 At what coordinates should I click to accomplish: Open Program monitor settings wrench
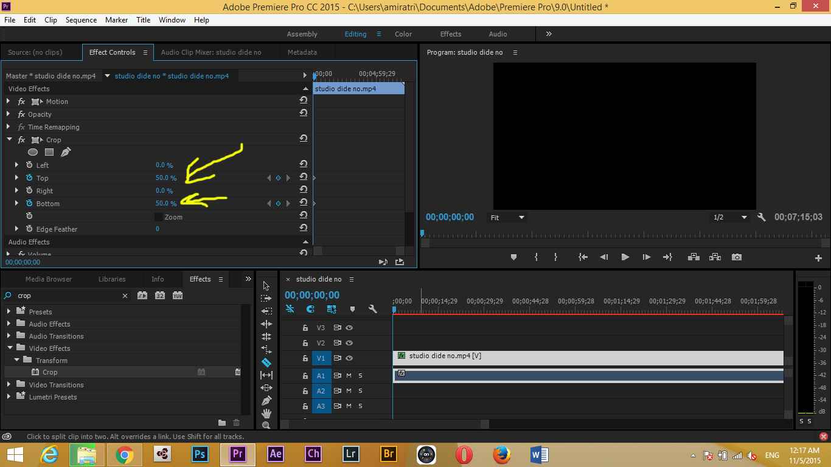pos(761,217)
